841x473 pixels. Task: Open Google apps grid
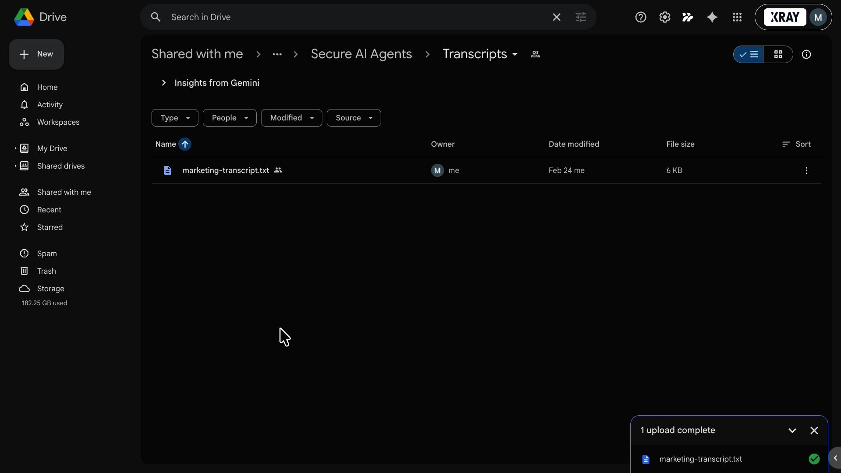737,17
